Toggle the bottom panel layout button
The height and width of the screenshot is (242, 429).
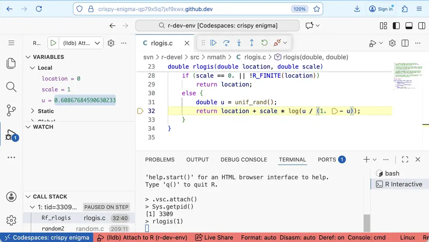409,26
